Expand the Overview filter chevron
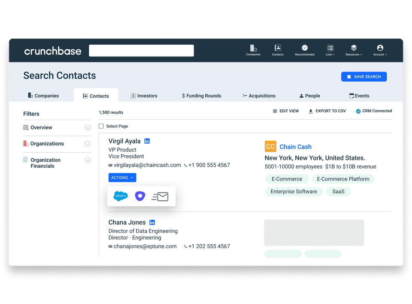The height and width of the screenshot is (304, 412). pyautogui.click(x=88, y=128)
